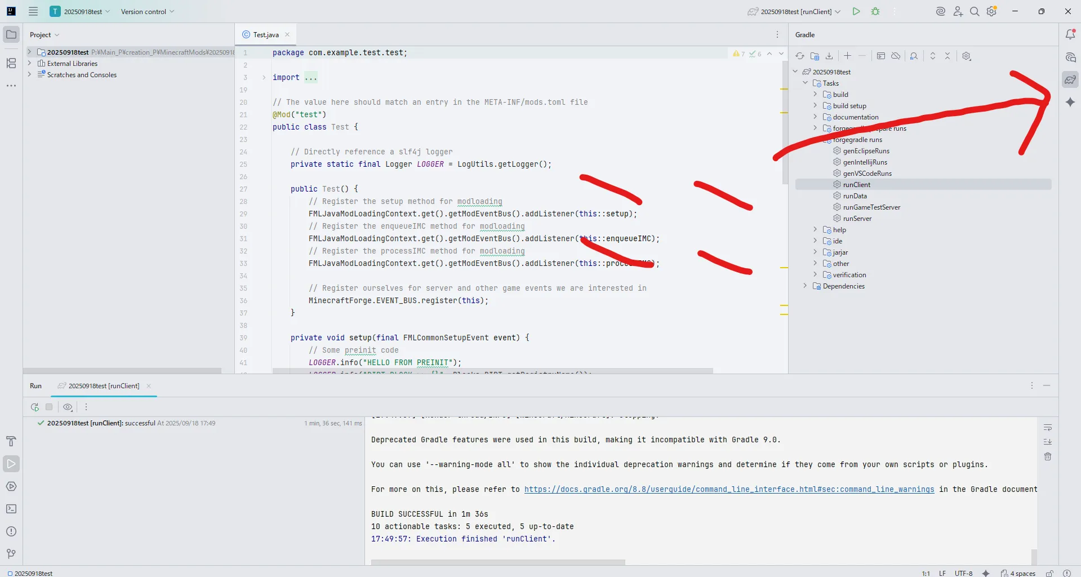Viewport: 1081px width, 577px height.
Task: Toggle Gradle offline mode
Action: pyautogui.click(x=896, y=56)
